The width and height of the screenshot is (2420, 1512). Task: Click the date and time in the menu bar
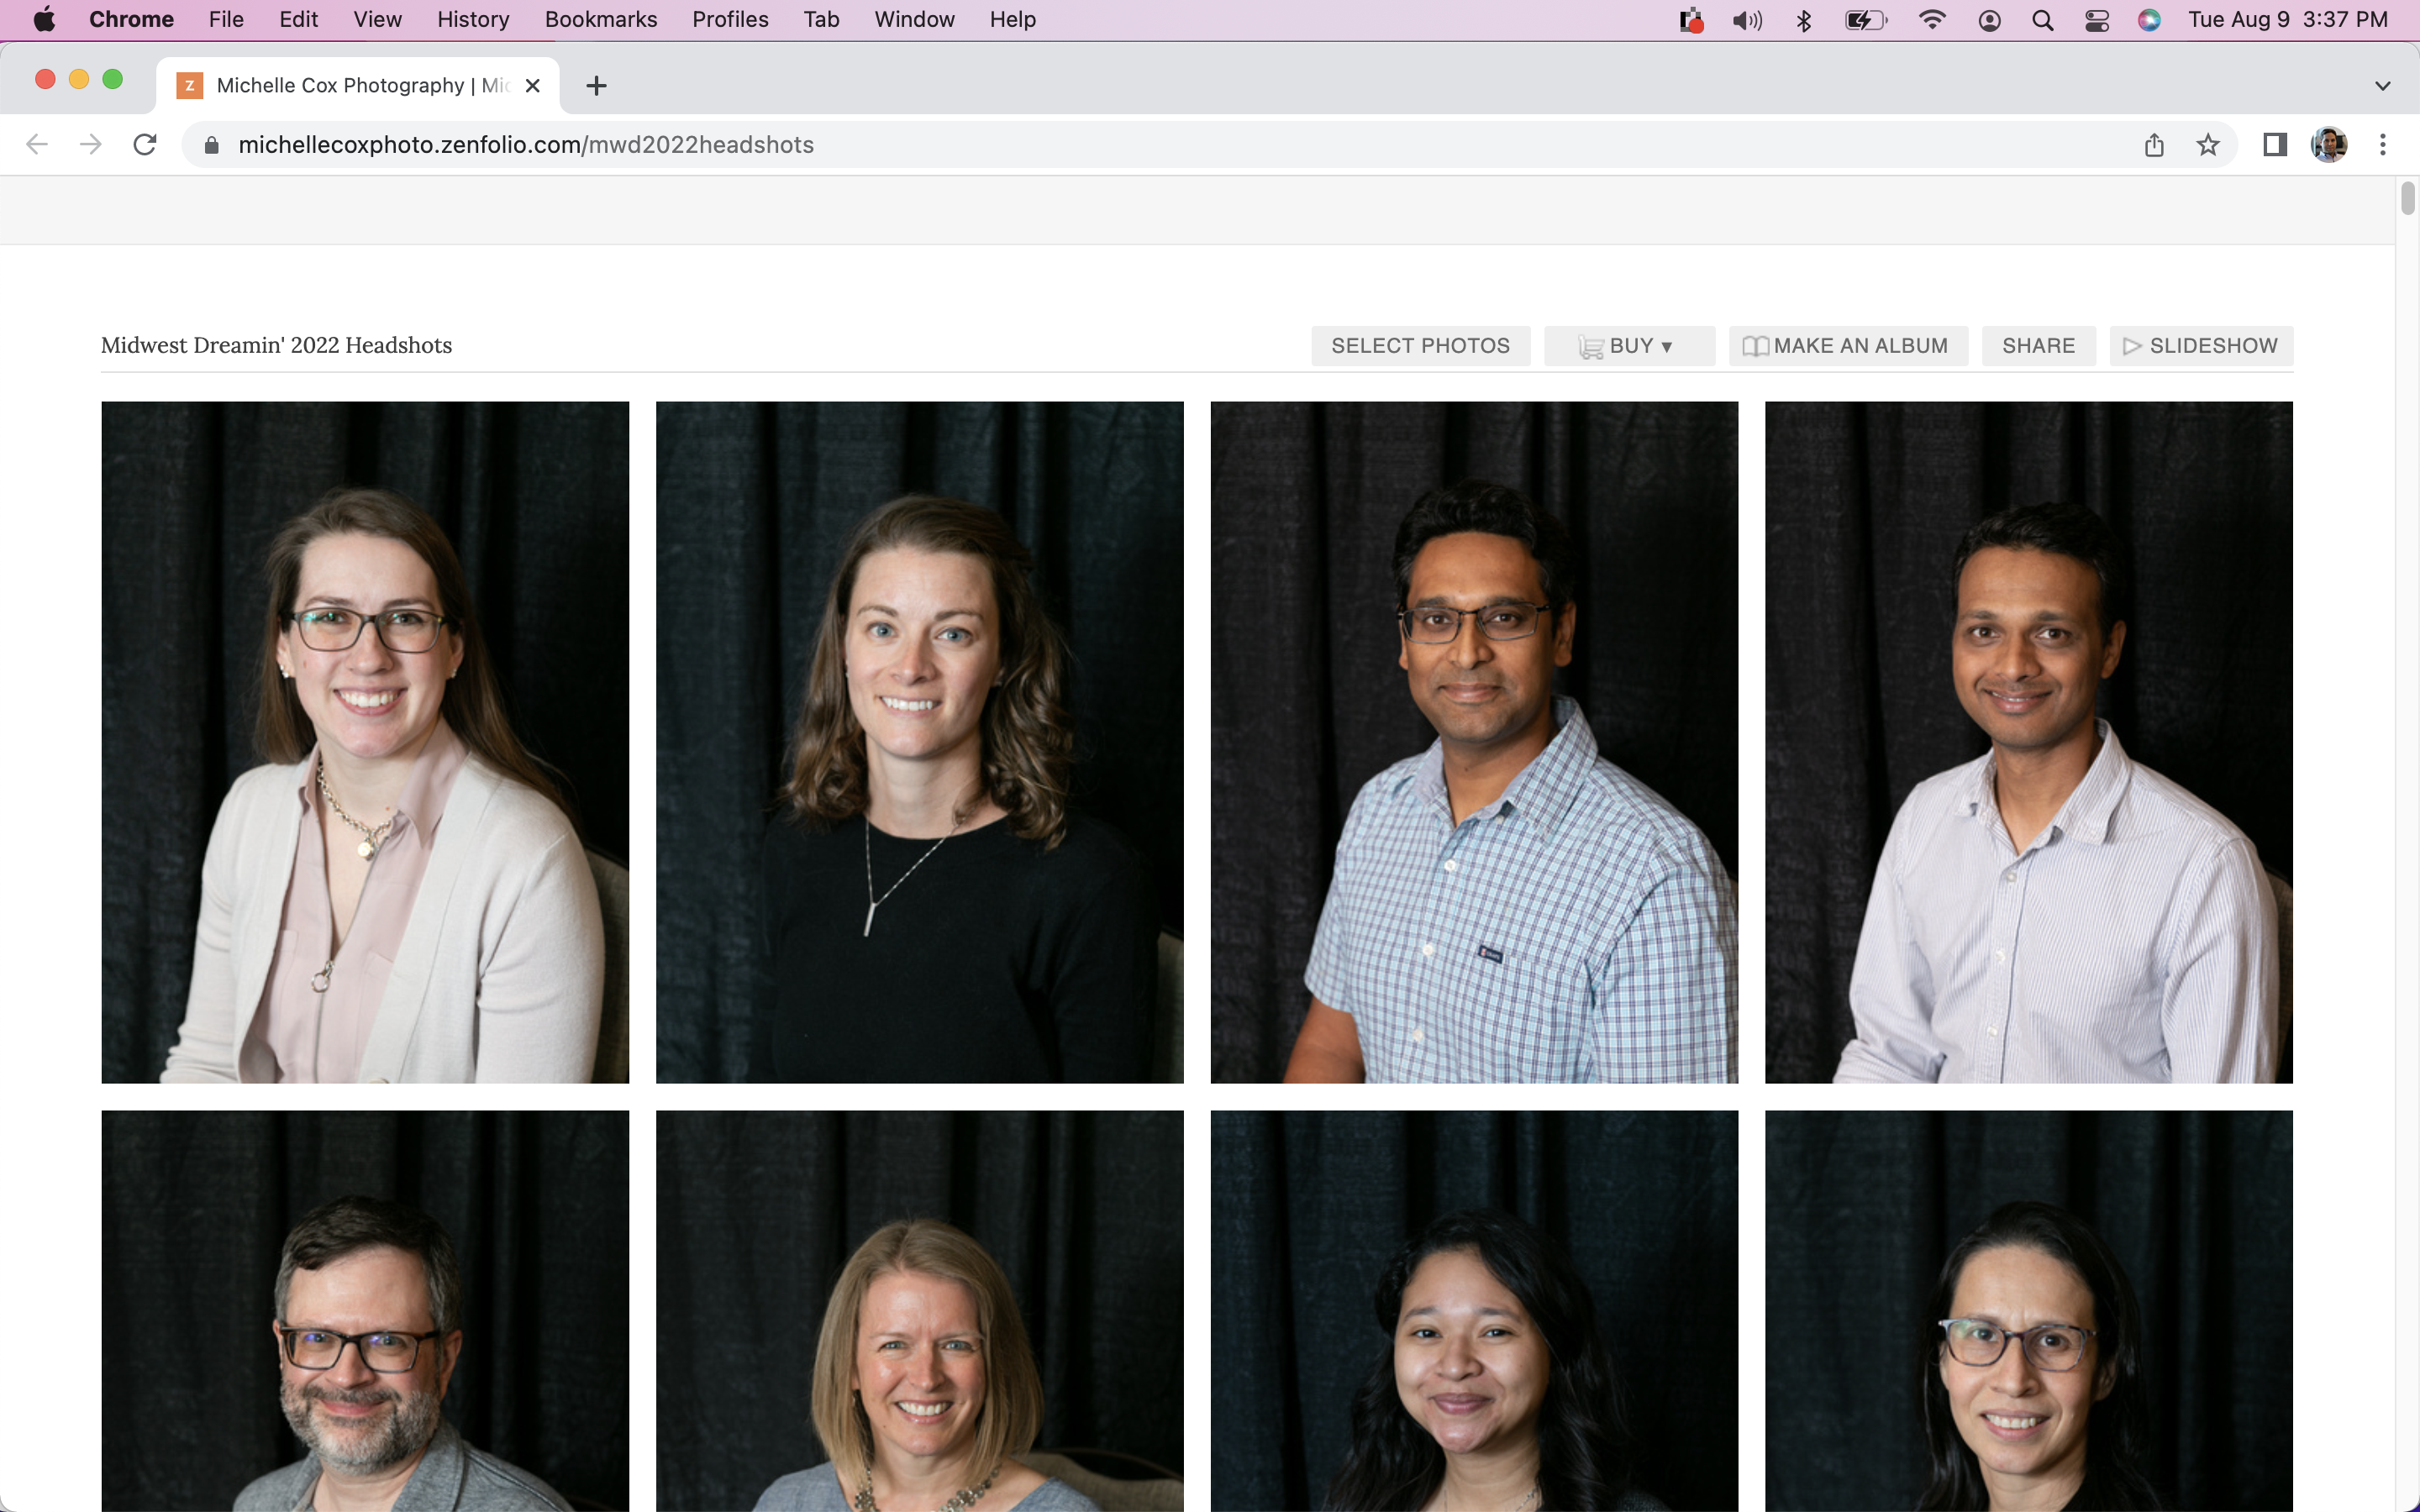[2287, 20]
